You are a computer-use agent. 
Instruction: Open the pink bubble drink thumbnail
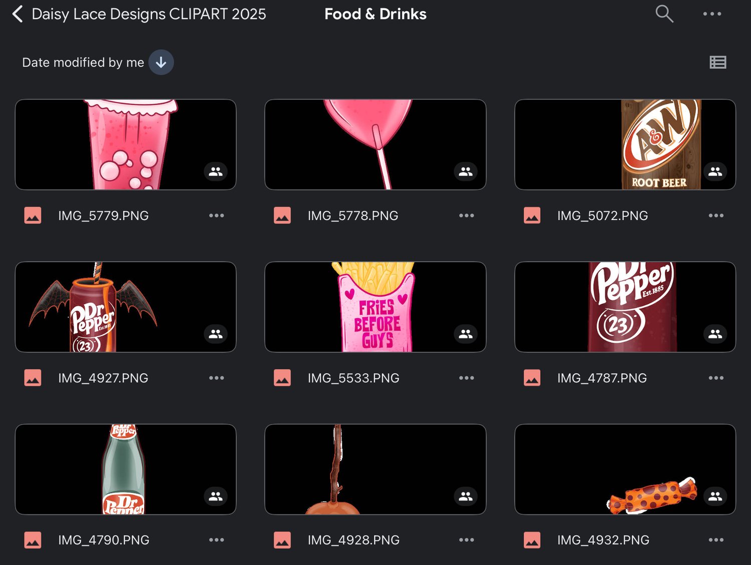126,145
